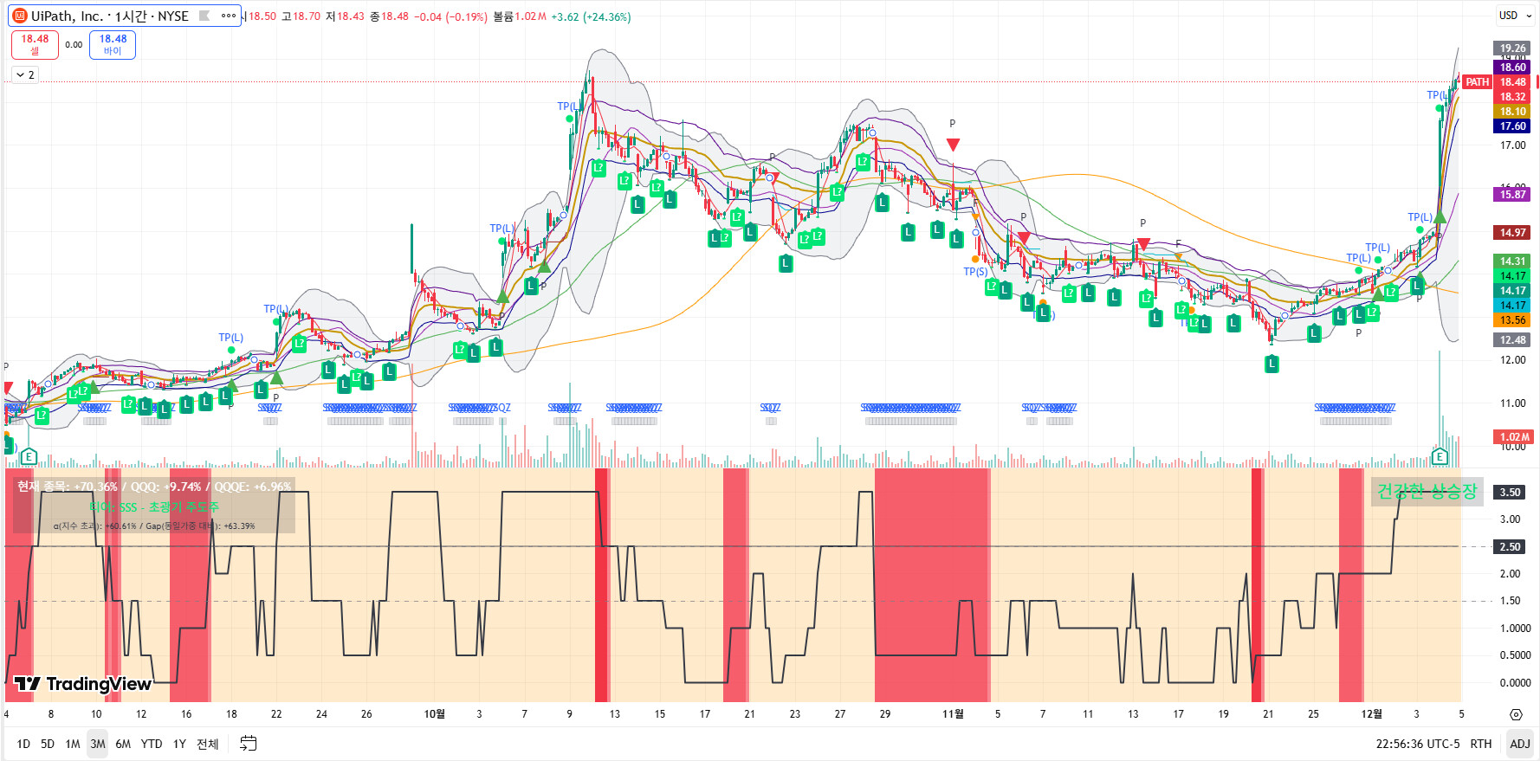Open the symbol search for UiPath, Inc.
This screenshot has height=761, width=1540.
click(x=109, y=16)
